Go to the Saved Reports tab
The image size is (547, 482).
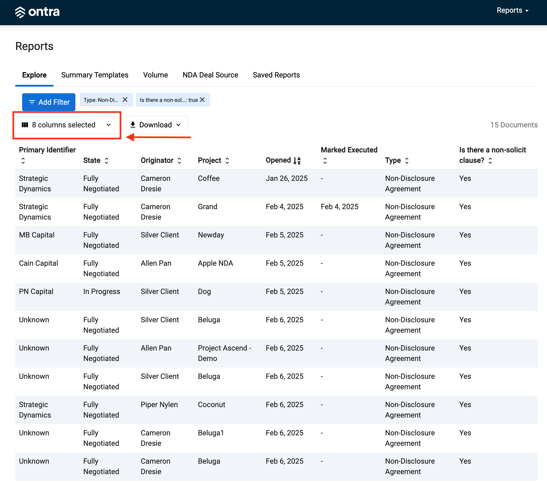point(276,75)
